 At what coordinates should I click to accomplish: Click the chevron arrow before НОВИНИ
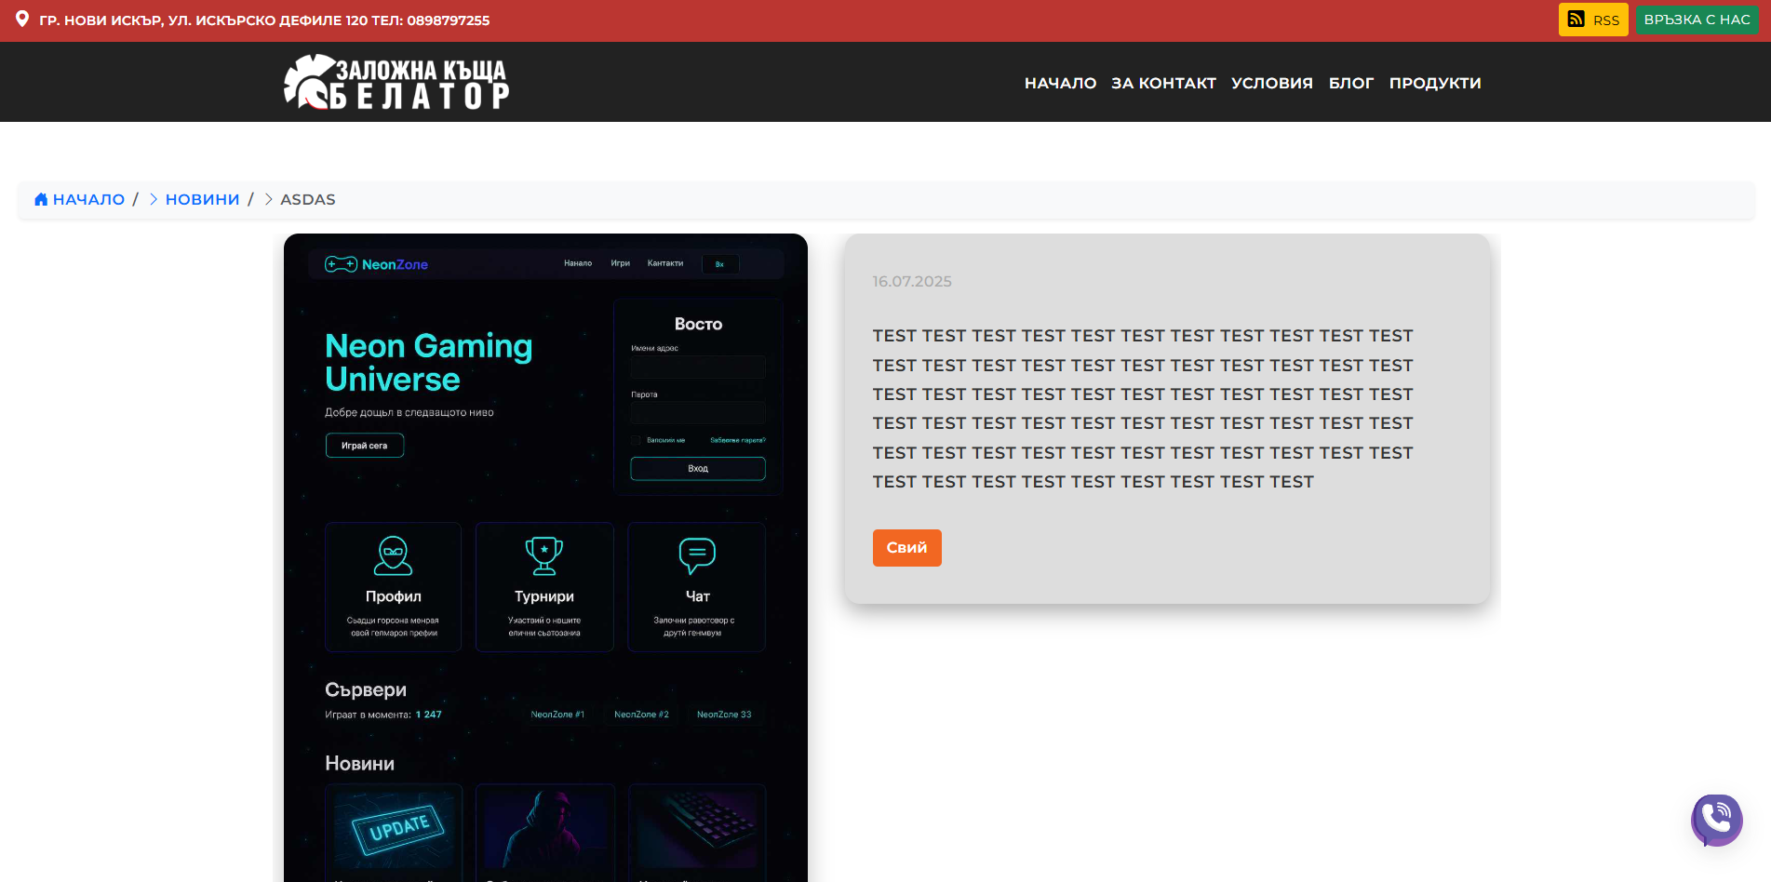(154, 199)
